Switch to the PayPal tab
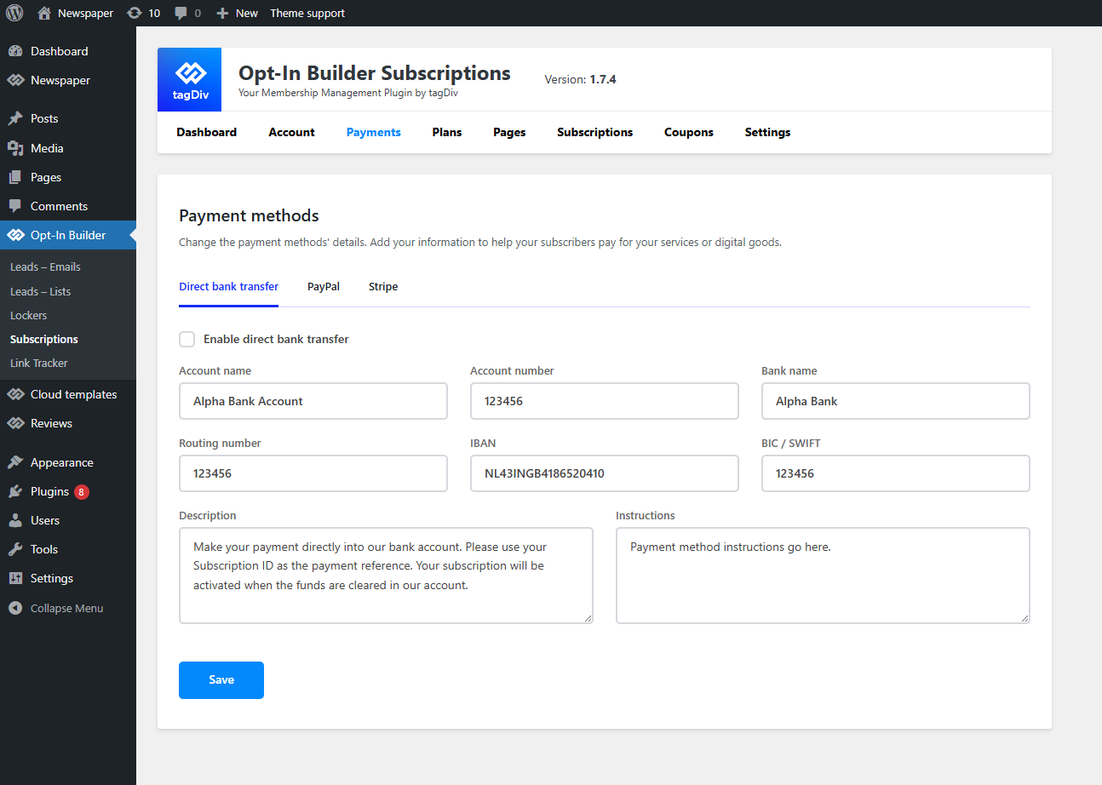This screenshot has height=785, width=1102. tap(324, 287)
